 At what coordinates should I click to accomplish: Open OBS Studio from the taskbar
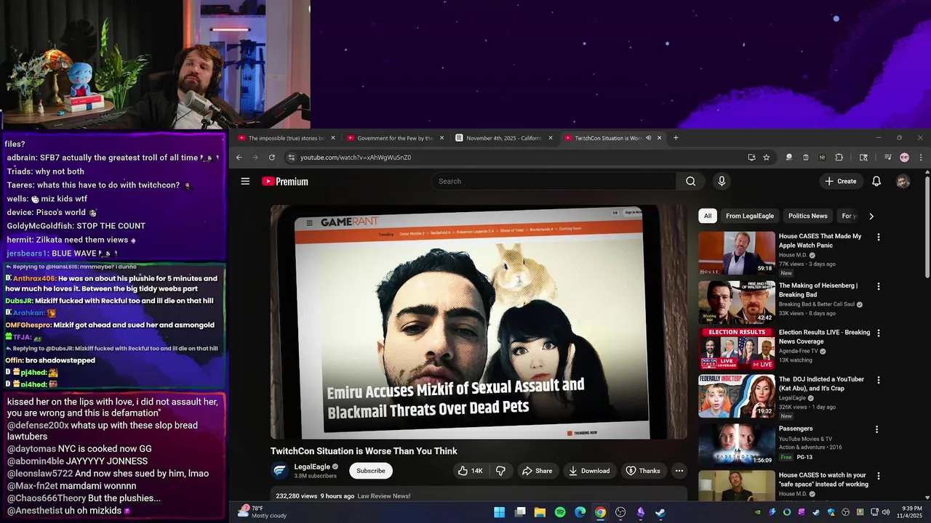(x=620, y=512)
